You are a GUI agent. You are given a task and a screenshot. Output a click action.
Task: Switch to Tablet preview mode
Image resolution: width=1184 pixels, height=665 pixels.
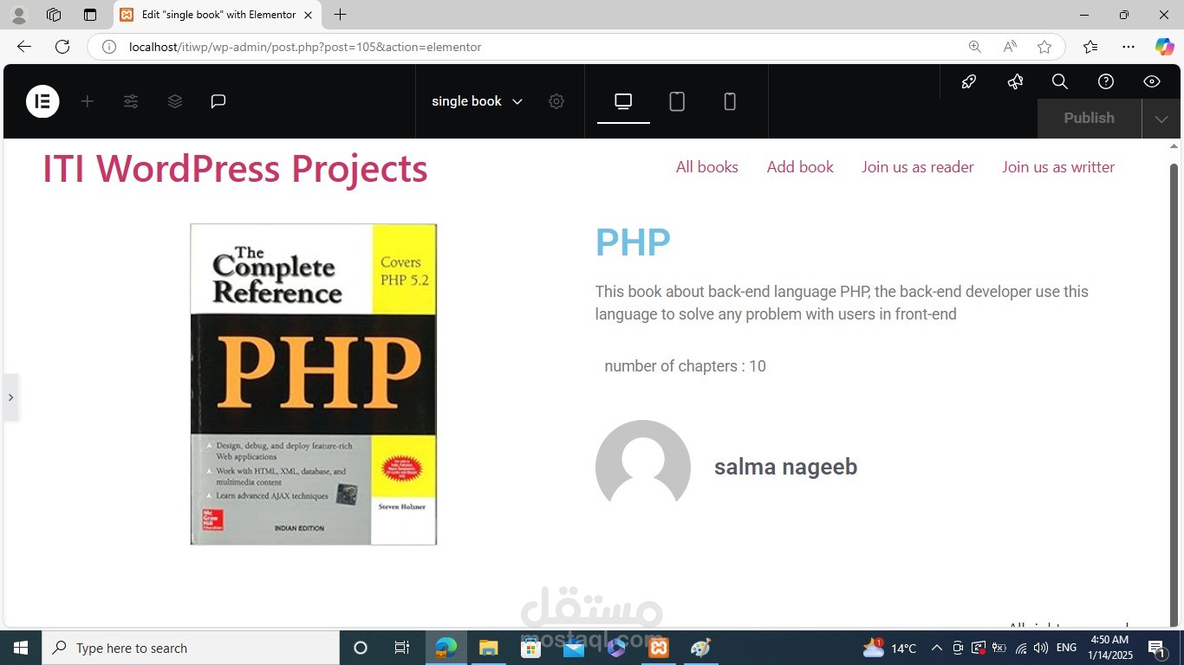tap(677, 101)
